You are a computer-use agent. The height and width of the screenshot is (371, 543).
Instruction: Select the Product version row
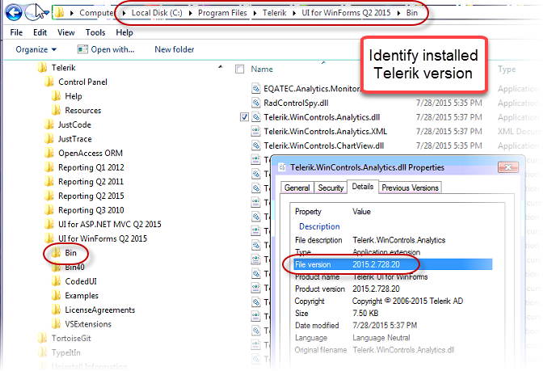coord(393,289)
